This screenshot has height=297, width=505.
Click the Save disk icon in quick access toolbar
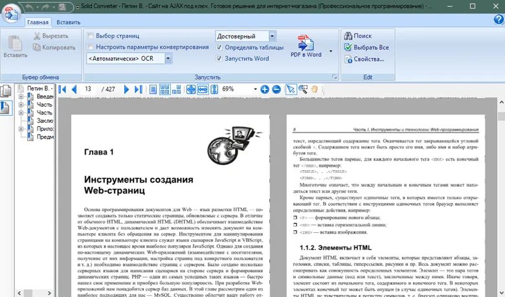coord(63,6)
